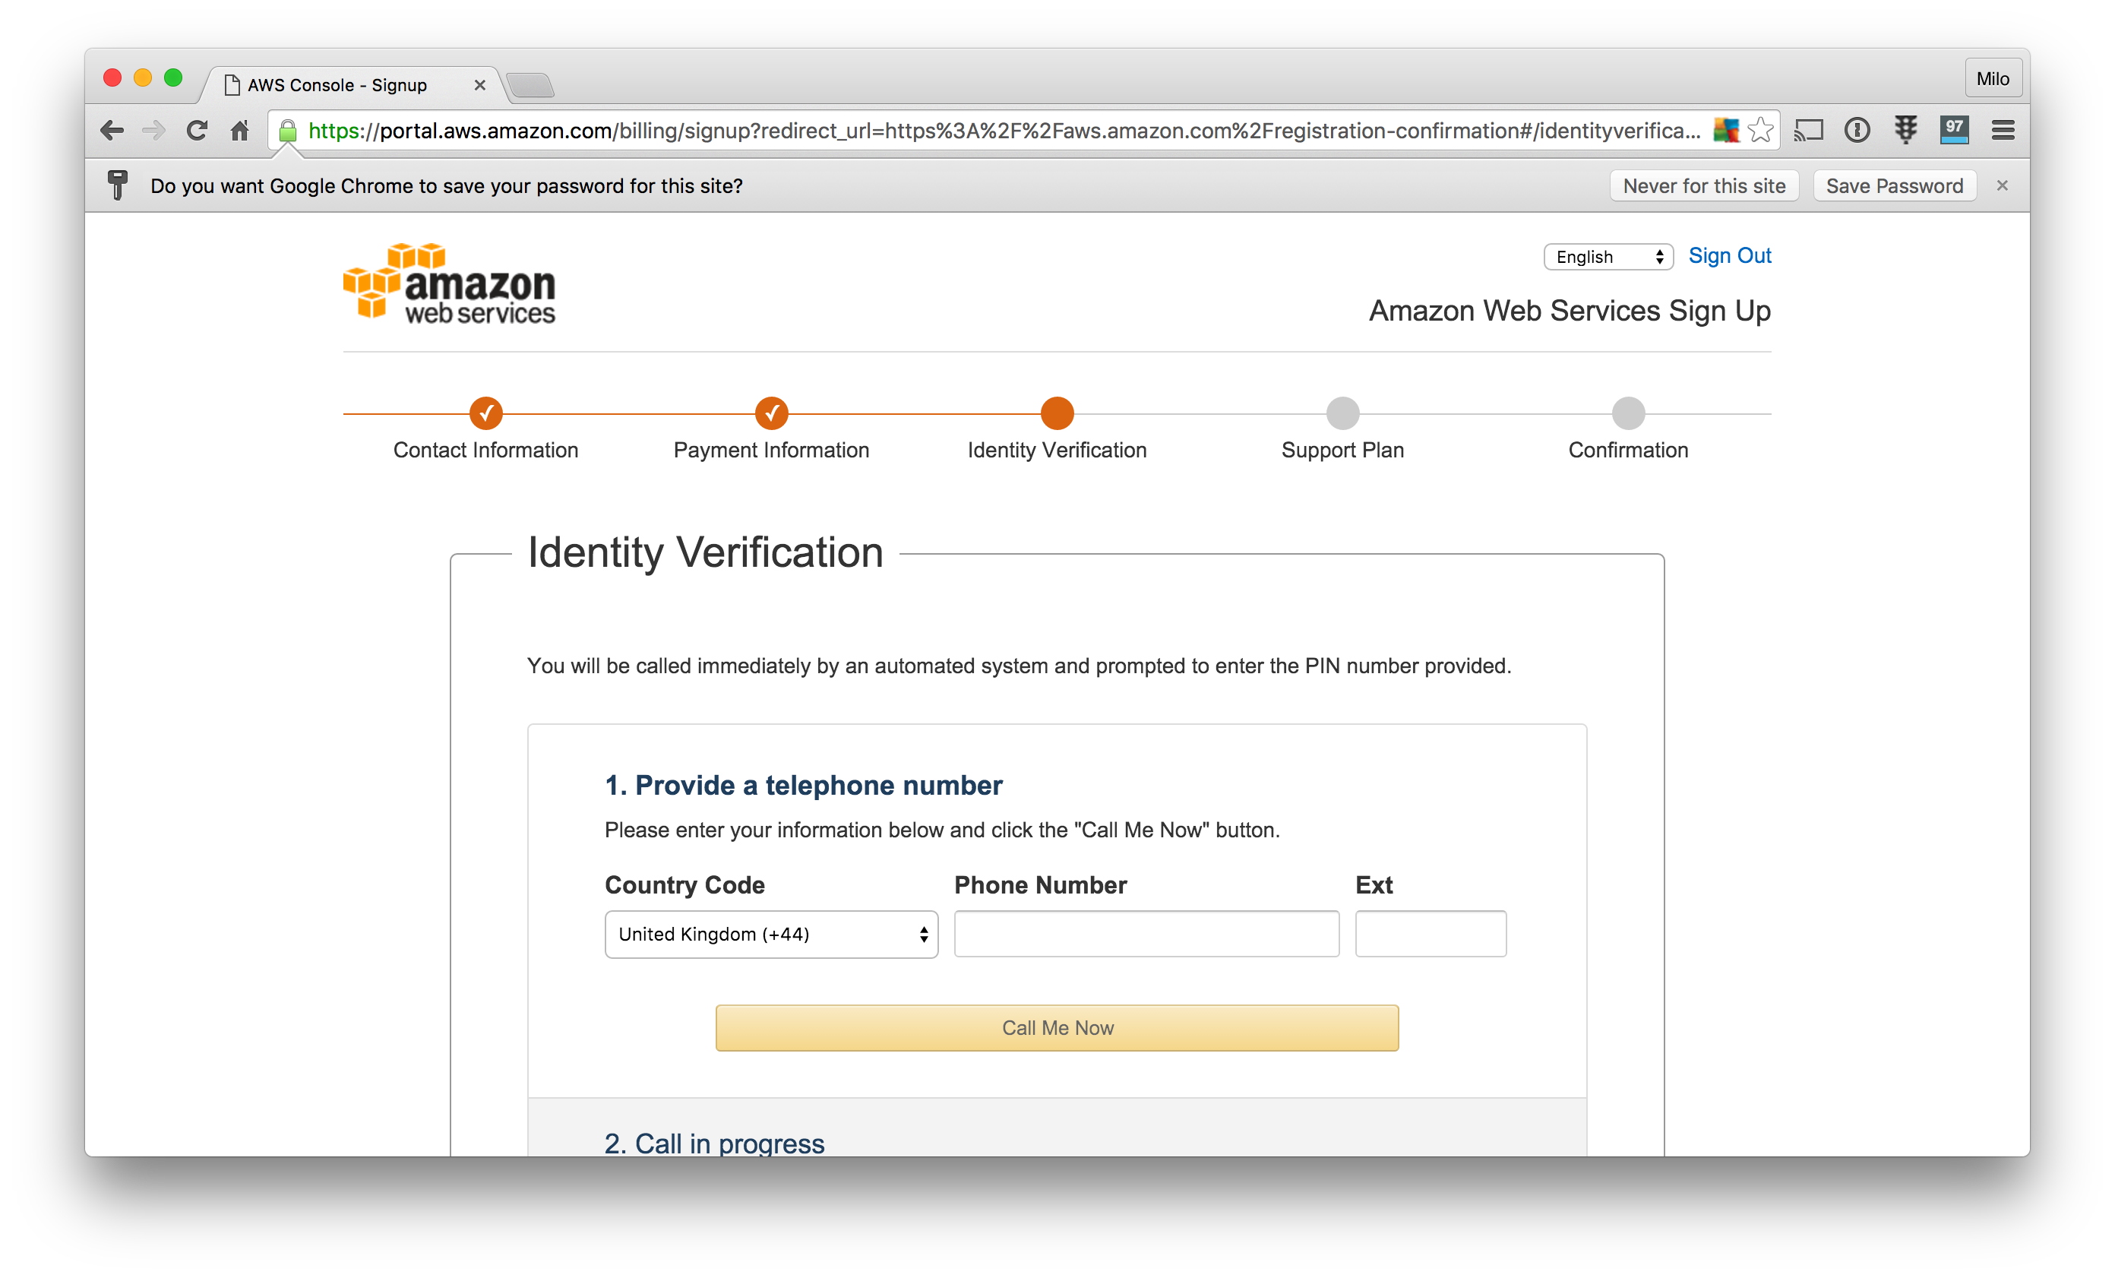Open the 1Password extension icon

tap(1857, 131)
